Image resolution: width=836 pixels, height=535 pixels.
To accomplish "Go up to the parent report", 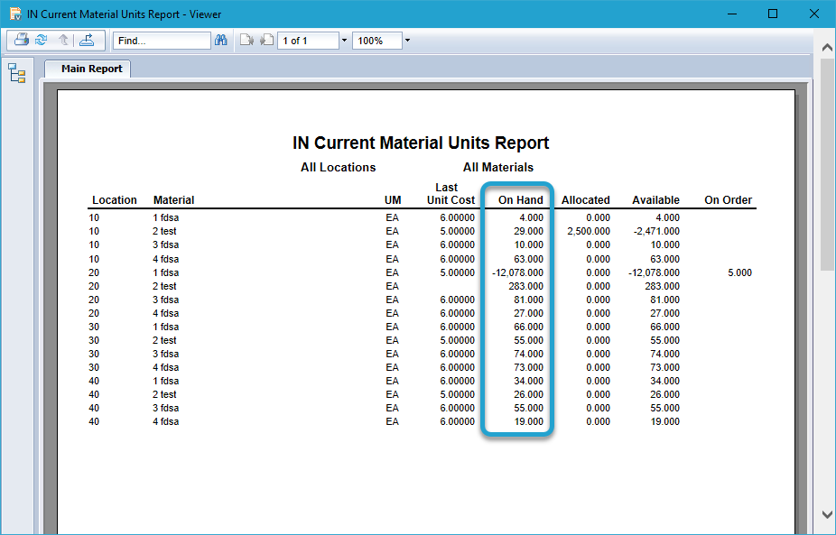I will point(63,40).
